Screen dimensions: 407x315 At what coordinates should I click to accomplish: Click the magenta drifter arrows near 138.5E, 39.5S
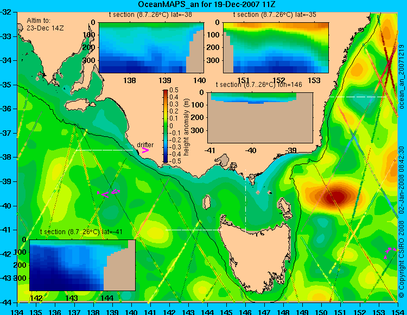pos(109,193)
